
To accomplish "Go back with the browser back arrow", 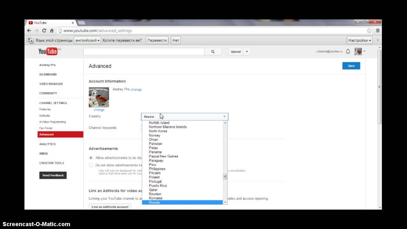I will tap(29, 31).
